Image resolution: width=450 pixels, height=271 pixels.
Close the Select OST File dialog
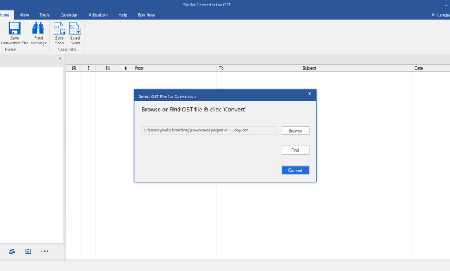[x=309, y=94]
